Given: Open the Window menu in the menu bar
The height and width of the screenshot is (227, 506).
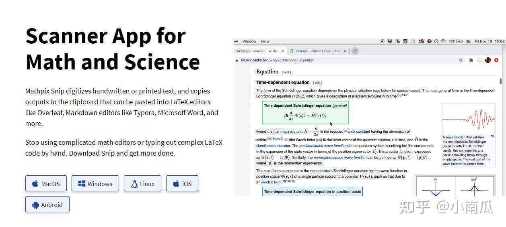Looking at the screenshot, I should click(249, 41).
